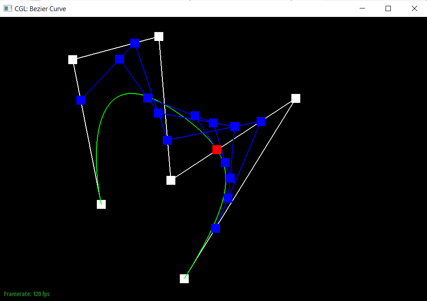Viewport: 427px width, 301px height.
Task: Select the rightmost blue intermediate point
Action: pyautogui.click(x=261, y=122)
